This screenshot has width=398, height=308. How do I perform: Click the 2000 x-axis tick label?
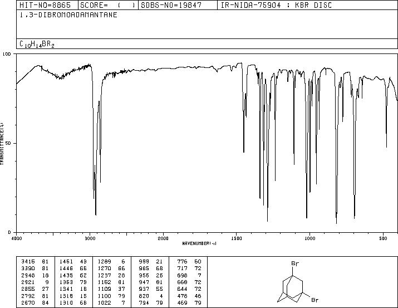click(x=163, y=238)
